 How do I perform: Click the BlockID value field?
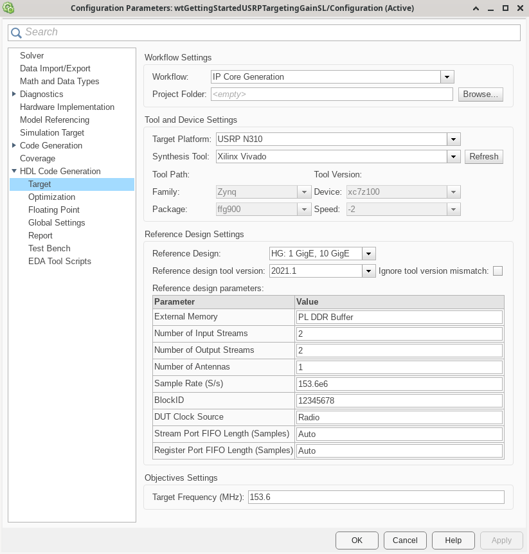(x=399, y=400)
